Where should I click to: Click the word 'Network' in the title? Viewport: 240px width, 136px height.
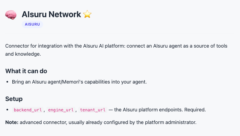coord(65,14)
